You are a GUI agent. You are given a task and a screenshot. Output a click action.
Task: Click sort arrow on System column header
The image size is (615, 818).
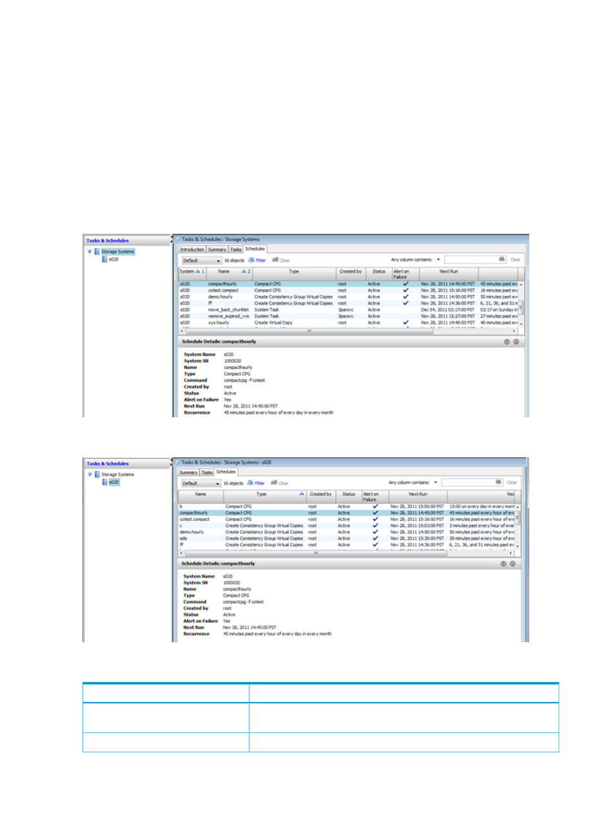point(198,271)
